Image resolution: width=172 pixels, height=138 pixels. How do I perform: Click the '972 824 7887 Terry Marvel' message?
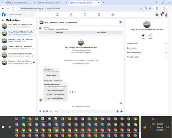click(x=53, y=81)
